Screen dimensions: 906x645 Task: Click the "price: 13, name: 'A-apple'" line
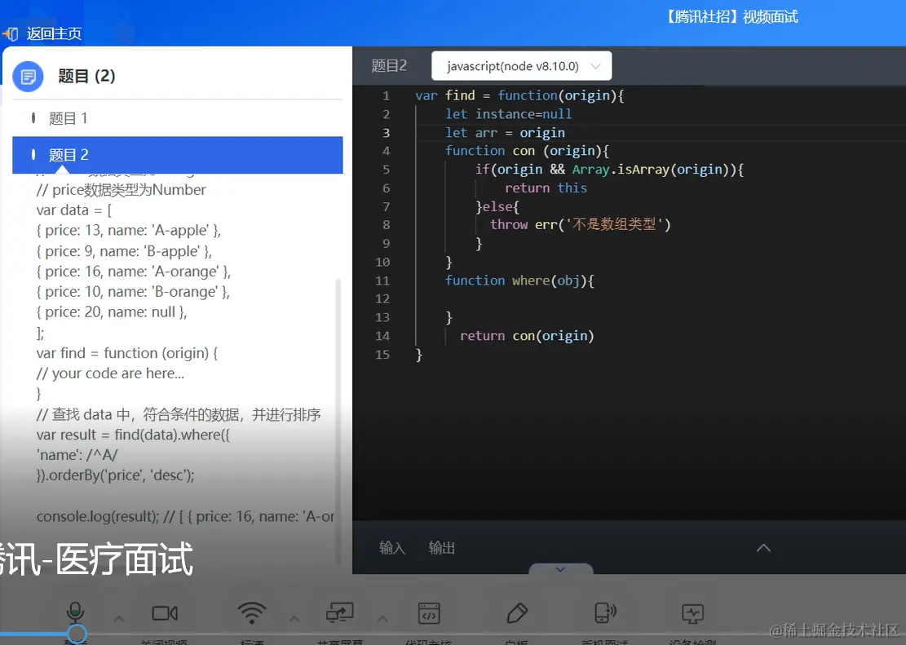coord(128,231)
